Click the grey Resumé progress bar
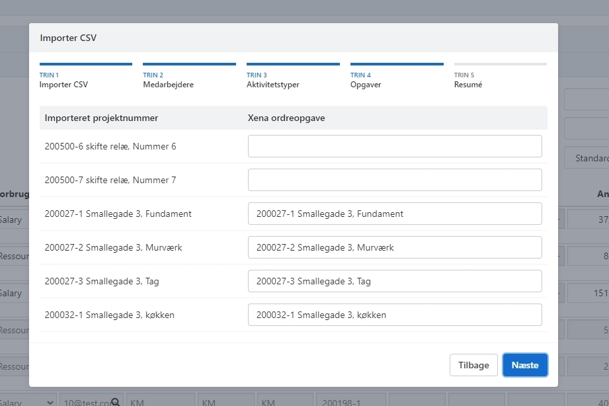Screen dimensions: 609x406 click(500, 64)
